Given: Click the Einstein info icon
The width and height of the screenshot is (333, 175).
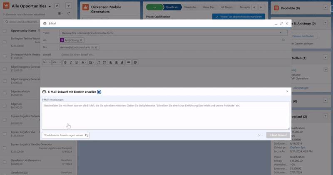Looking at the screenshot, I should click(x=99, y=91).
